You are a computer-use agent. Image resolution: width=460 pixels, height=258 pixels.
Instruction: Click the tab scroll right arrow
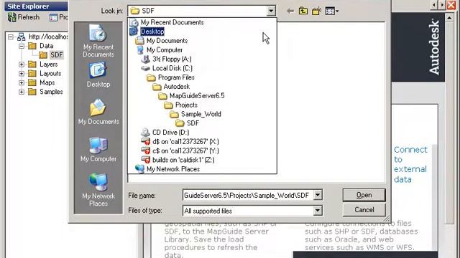tap(442, 5)
